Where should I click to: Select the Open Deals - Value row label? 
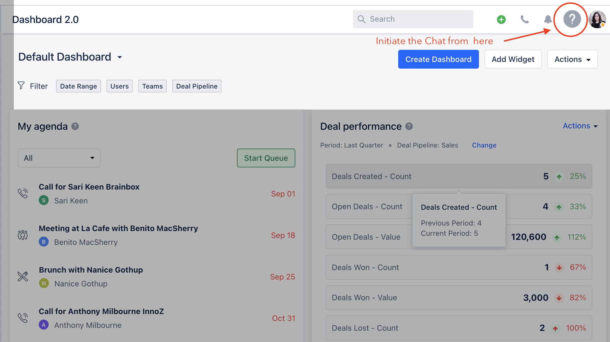tap(366, 237)
